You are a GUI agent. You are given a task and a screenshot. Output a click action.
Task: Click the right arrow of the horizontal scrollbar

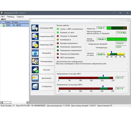pyautogui.click(x=28, y=103)
